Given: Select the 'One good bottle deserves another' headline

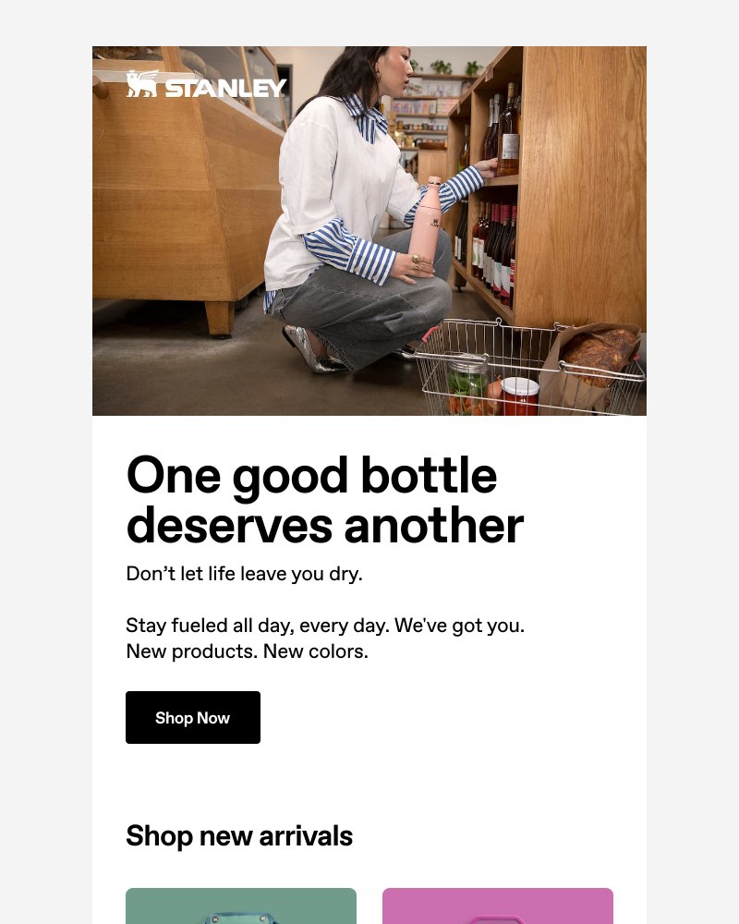Looking at the screenshot, I should [325, 500].
